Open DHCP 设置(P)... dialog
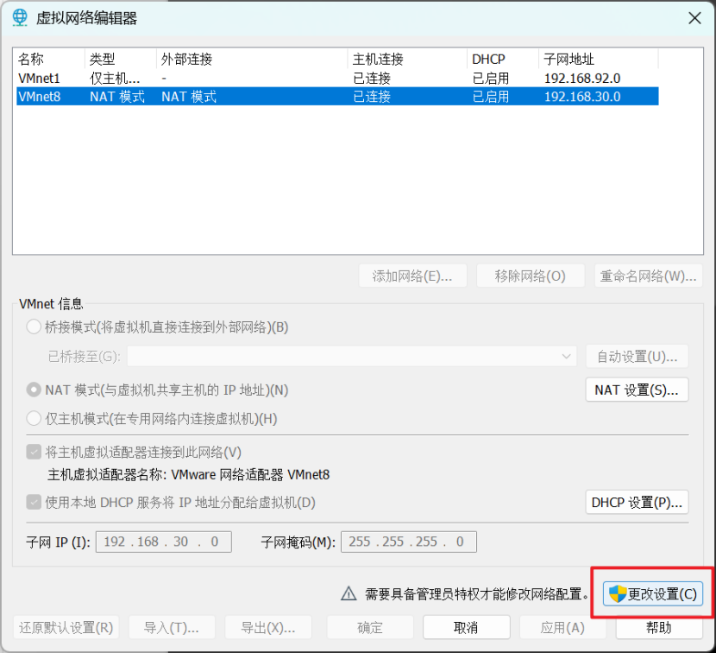The image size is (716, 653). (x=637, y=502)
